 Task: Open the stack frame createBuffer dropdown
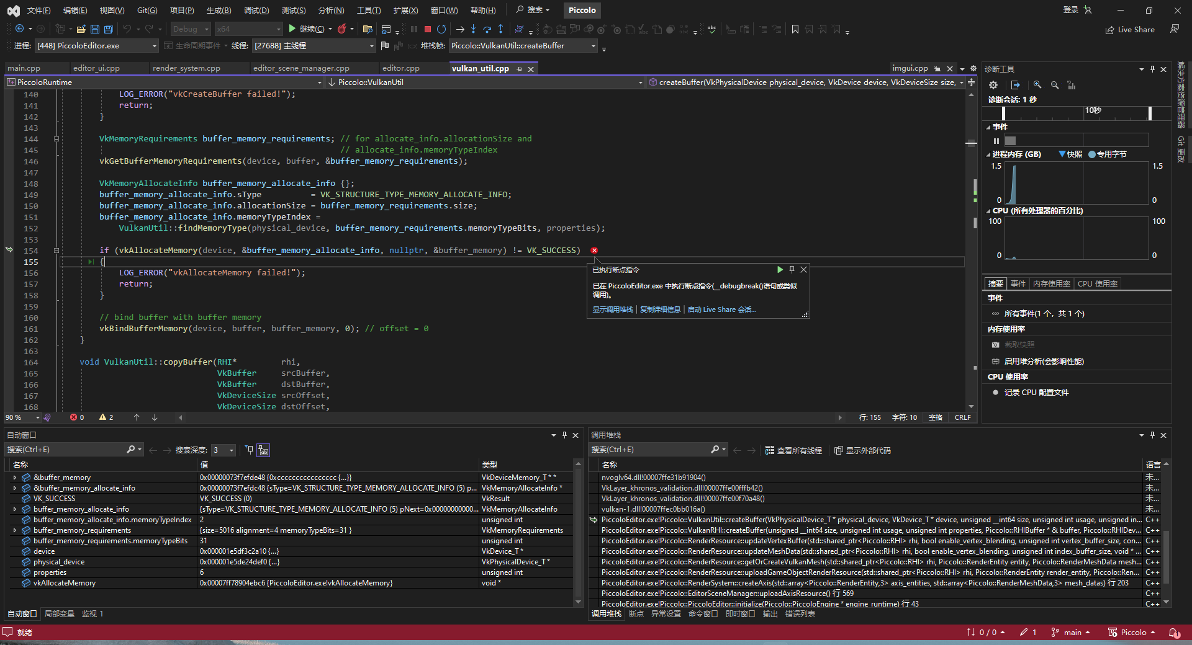coord(523,46)
